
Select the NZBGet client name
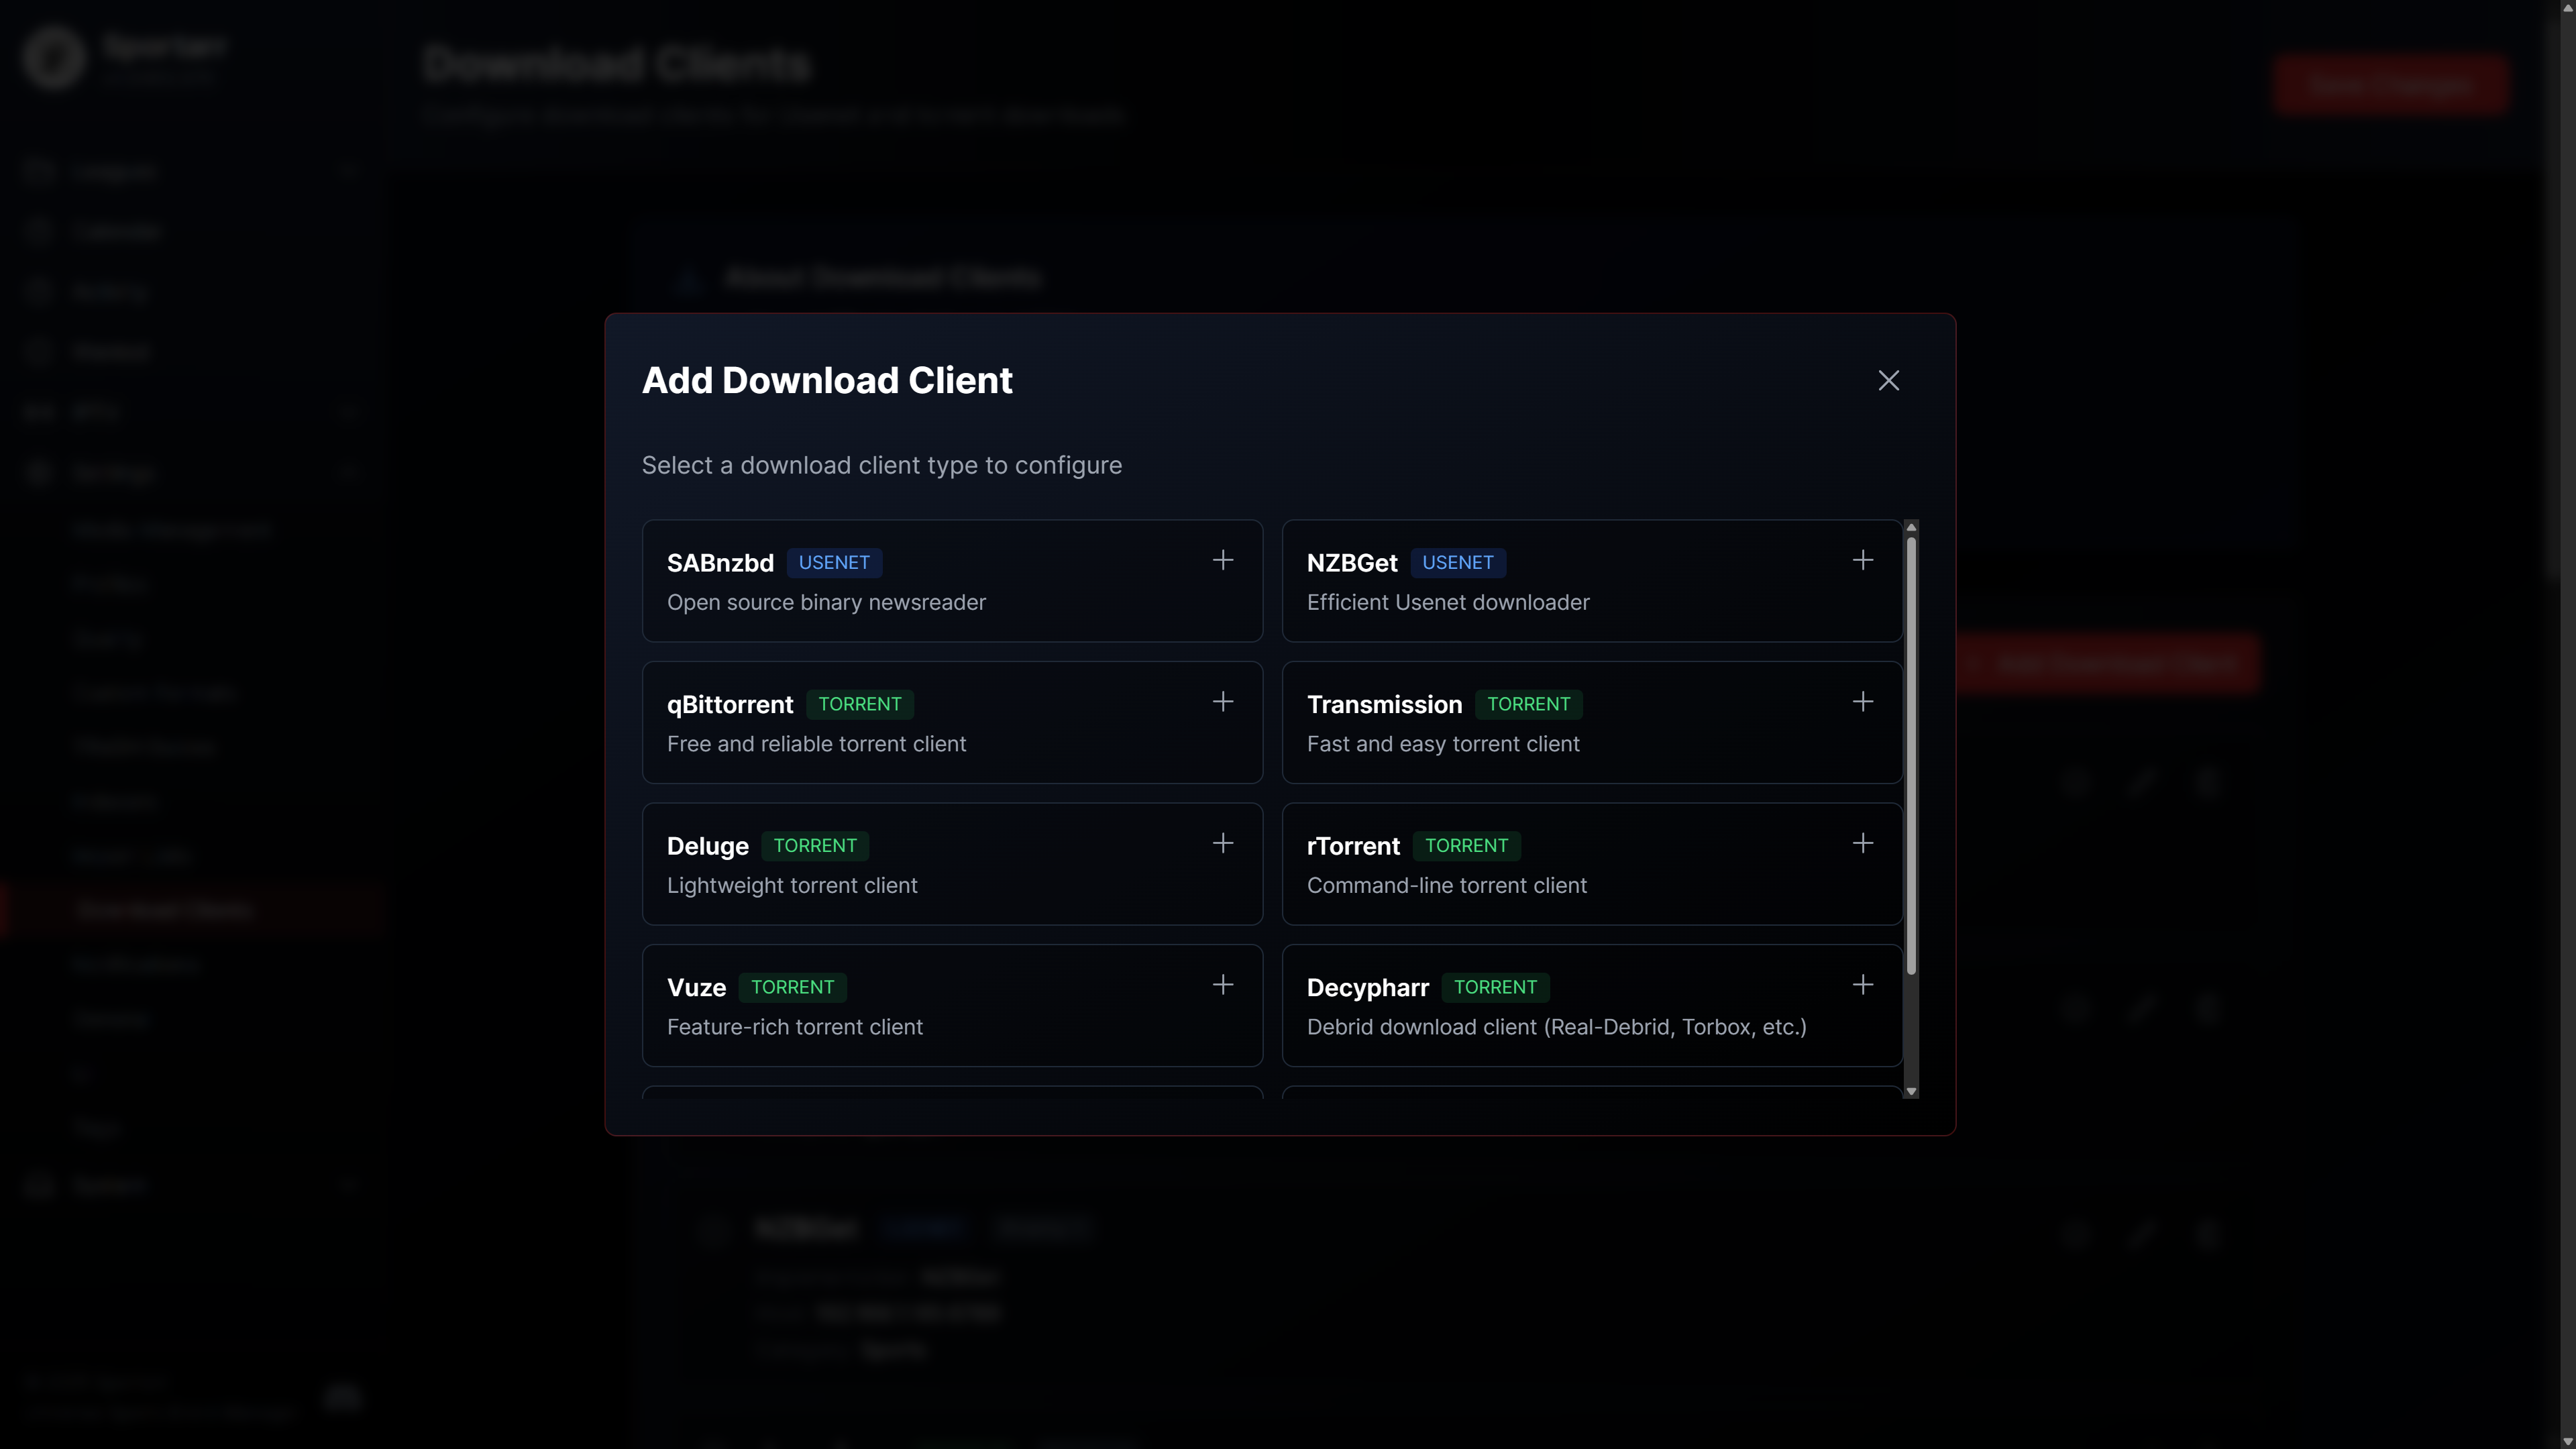pyautogui.click(x=1352, y=563)
